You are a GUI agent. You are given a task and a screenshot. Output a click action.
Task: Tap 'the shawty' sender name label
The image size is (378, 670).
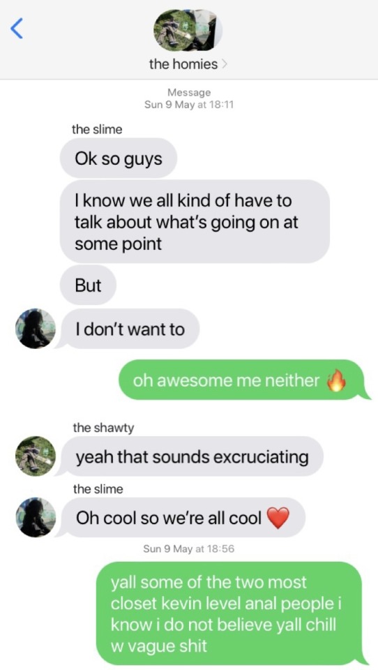coord(103,427)
